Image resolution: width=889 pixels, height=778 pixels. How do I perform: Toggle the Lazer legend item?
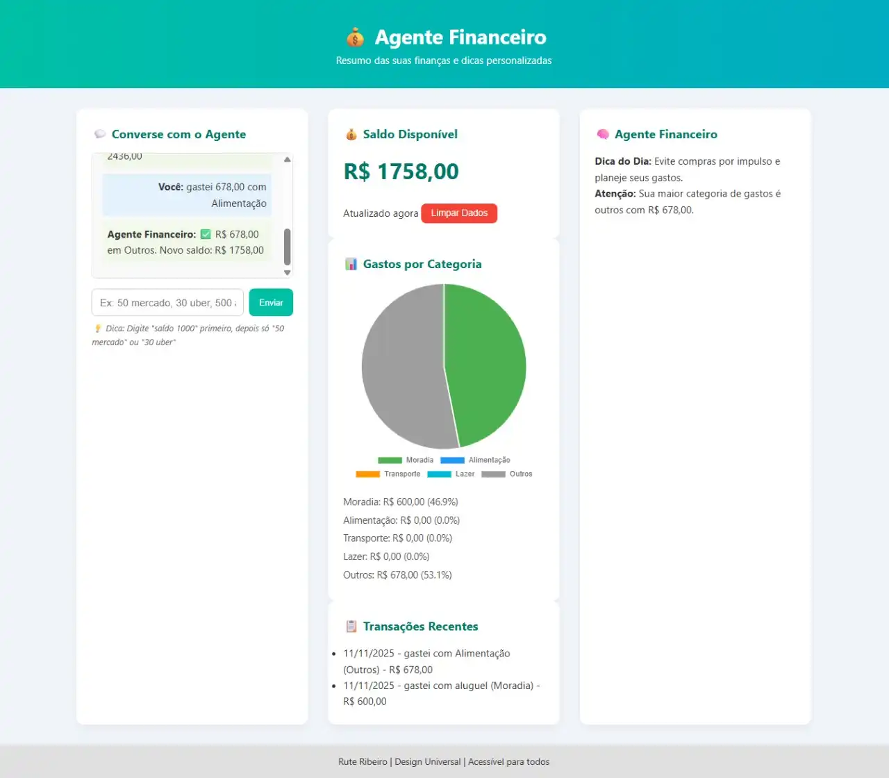451,474
